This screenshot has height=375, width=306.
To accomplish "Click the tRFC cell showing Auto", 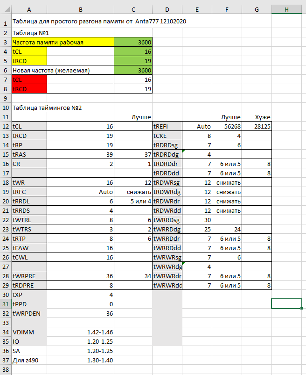I will pyautogui.click(x=80, y=192).
